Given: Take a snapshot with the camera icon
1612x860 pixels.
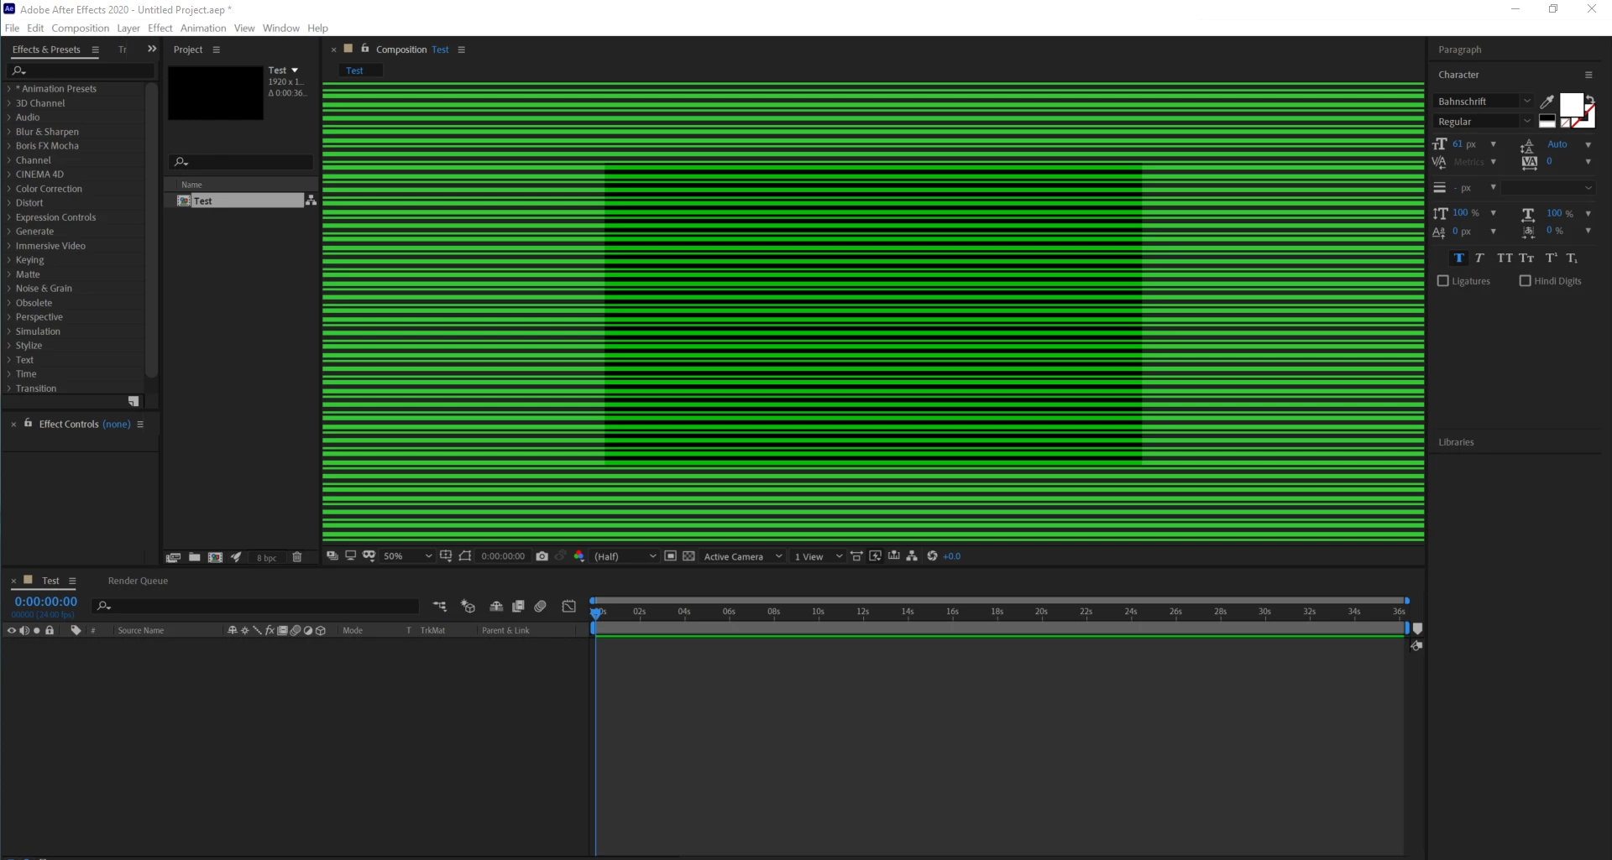Looking at the screenshot, I should tap(542, 556).
